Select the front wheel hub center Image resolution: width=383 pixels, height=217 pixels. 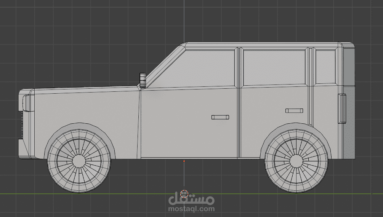[79, 161]
